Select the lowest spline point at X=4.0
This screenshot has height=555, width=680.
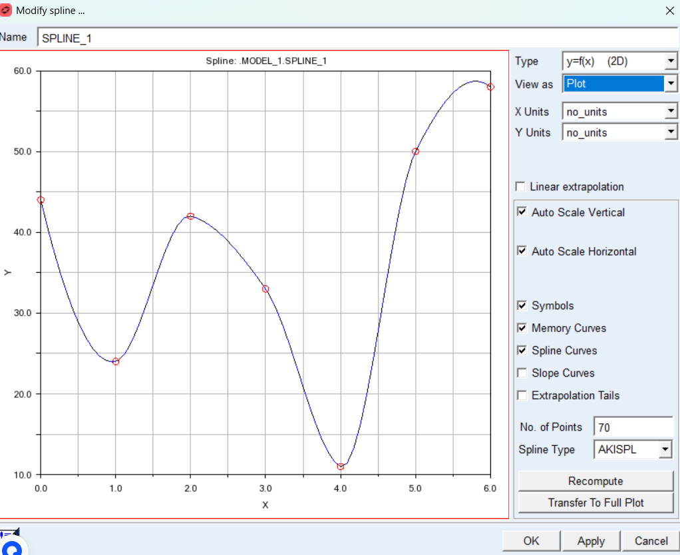pyautogui.click(x=341, y=466)
